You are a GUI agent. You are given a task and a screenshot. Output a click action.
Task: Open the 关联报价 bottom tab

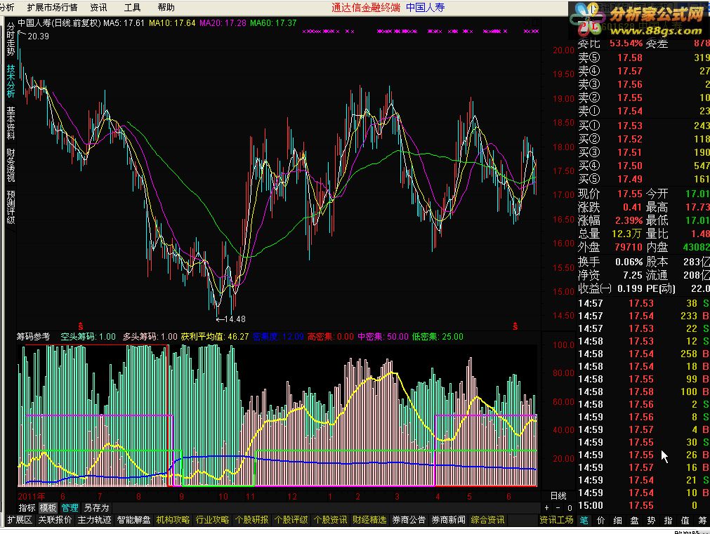[55, 520]
